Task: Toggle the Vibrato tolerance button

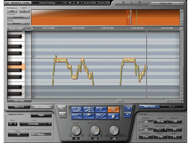Action: click(x=41, y=134)
